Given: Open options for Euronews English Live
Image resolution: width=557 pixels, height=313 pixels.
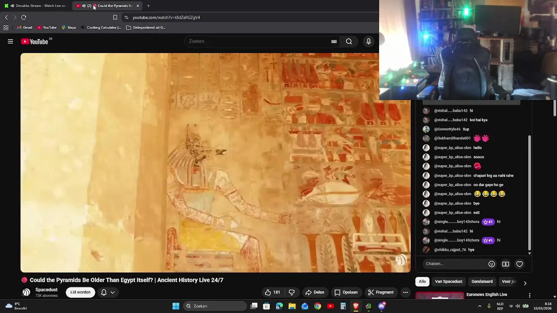Looking at the screenshot, I should [x=530, y=295].
